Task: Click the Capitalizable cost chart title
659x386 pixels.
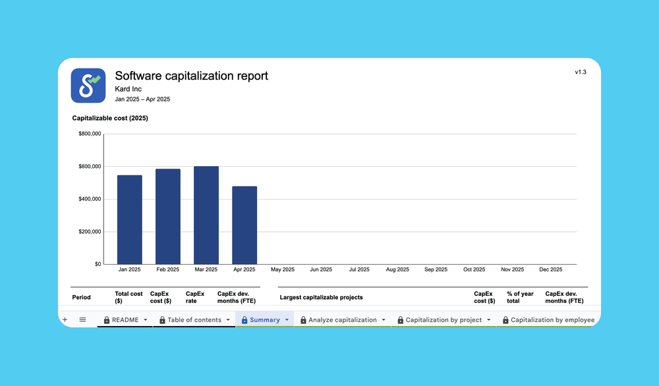Action: coord(109,118)
